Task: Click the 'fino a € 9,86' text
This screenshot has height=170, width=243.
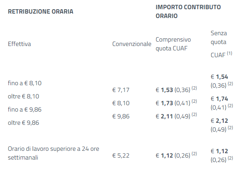Action: [x=25, y=110]
